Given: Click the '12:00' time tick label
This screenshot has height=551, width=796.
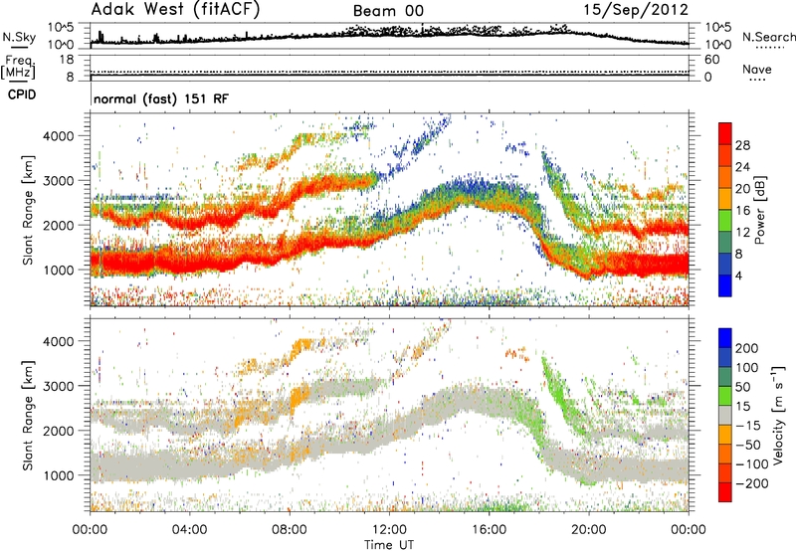Looking at the screenshot, I should [x=389, y=530].
